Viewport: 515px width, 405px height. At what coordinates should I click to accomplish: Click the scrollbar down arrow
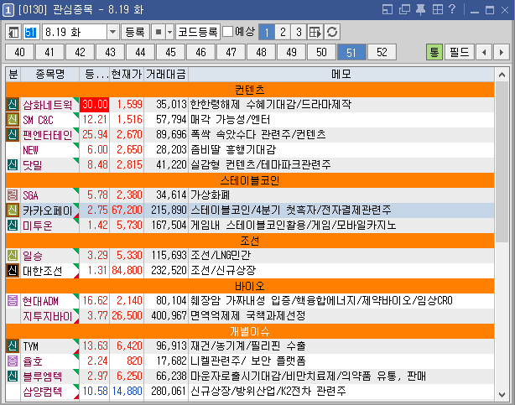(502, 394)
